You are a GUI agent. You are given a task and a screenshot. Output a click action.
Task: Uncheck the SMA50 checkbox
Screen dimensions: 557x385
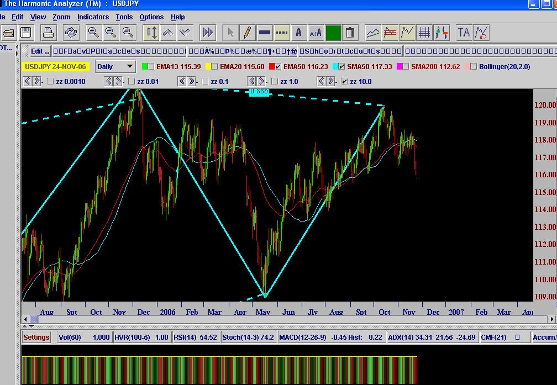tap(341, 67)
